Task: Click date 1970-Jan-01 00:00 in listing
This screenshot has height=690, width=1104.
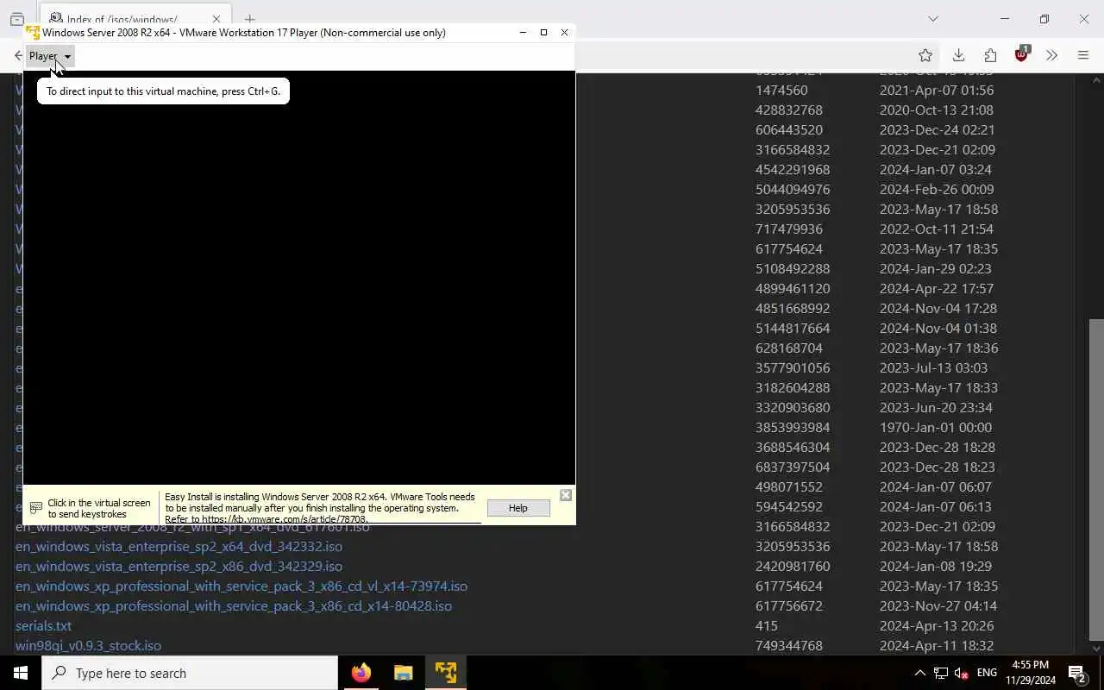Action: click(x=936, y=427)
